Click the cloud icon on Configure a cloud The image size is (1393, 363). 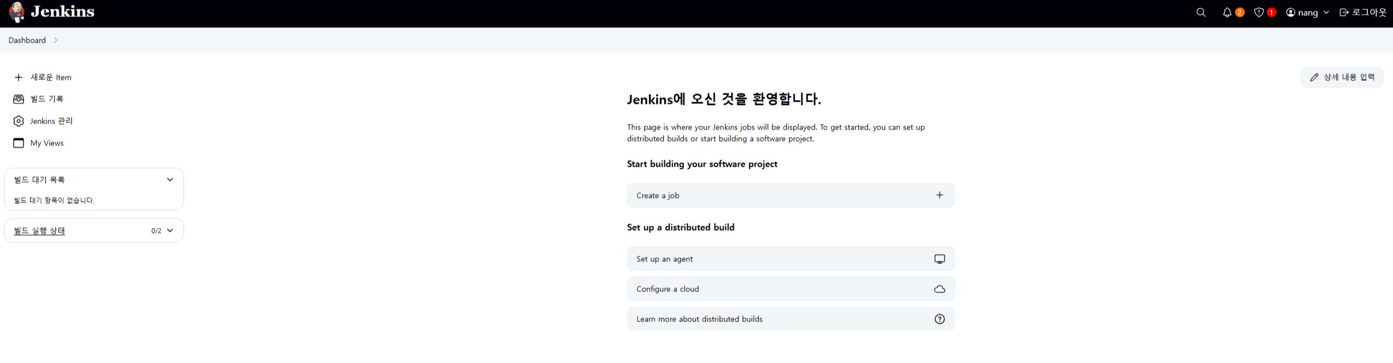point(939,289)
